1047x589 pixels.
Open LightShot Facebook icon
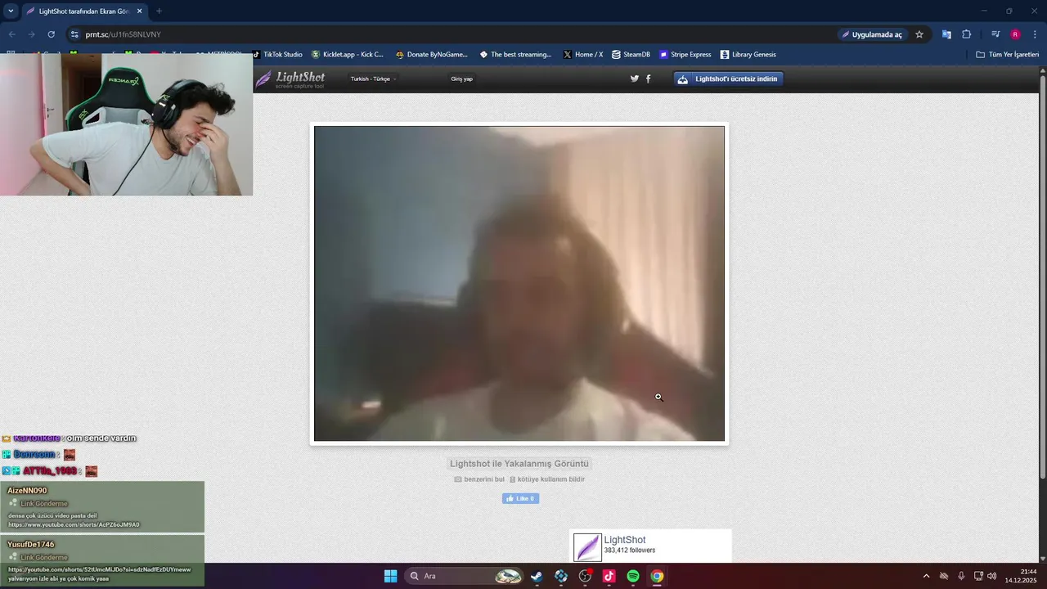tap(649, 79)
